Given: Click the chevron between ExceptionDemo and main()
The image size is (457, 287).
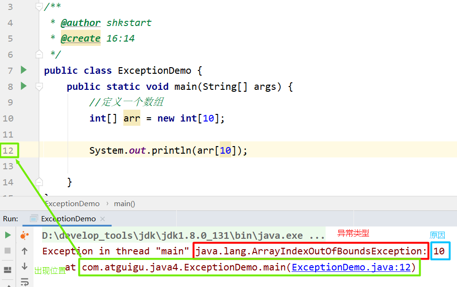Looking at the screenshot, I should [x=106, y=203].
